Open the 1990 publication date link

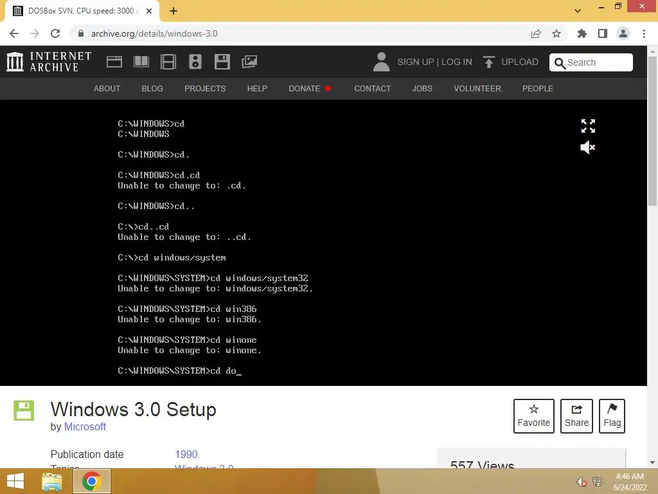[x=186, y=455]
